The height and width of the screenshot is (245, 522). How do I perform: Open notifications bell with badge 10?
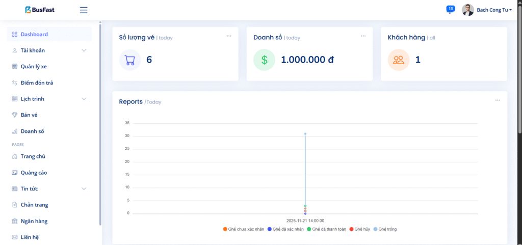pyautogui.click(x=450, y=10)
